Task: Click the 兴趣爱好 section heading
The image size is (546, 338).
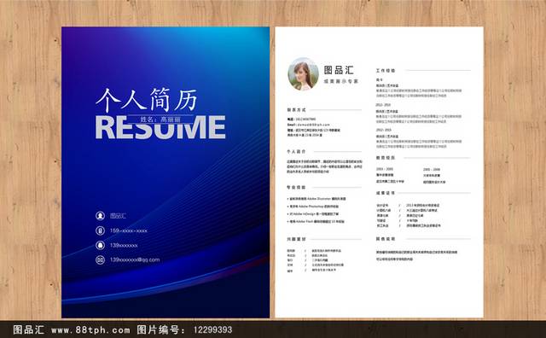Action: tap(296, 239)
